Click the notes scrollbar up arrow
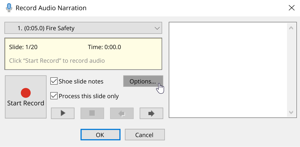 [291, 28]
